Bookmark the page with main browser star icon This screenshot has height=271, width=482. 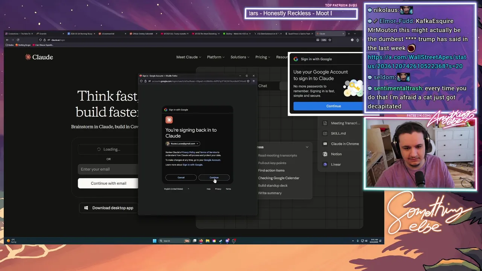(x=330, y=40)
